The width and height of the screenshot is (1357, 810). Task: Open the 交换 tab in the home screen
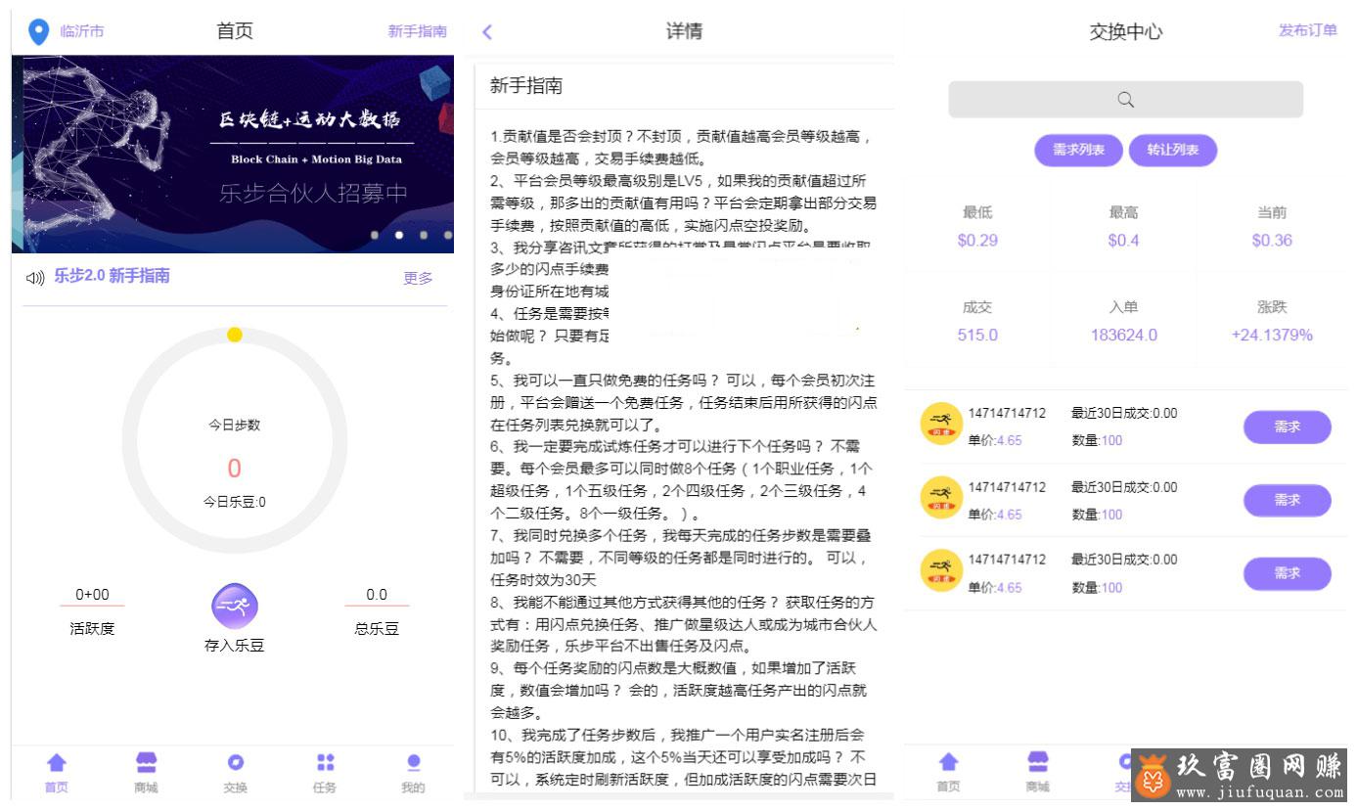[236, 773]
